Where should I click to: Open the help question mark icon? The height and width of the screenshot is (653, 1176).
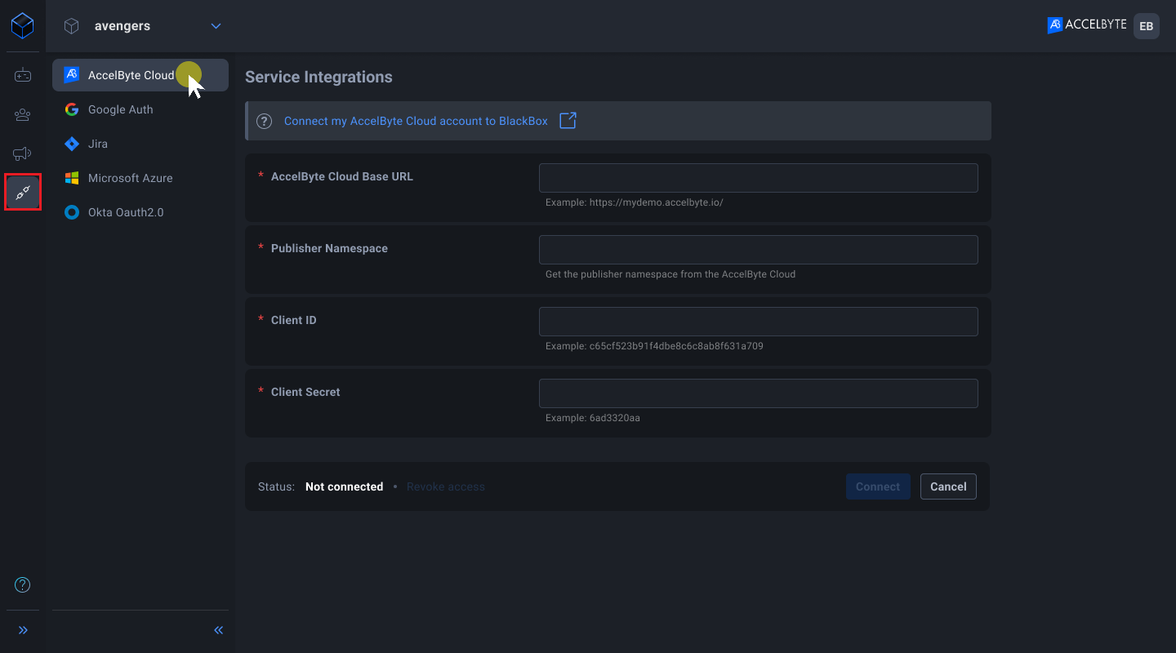pos(23,584)
